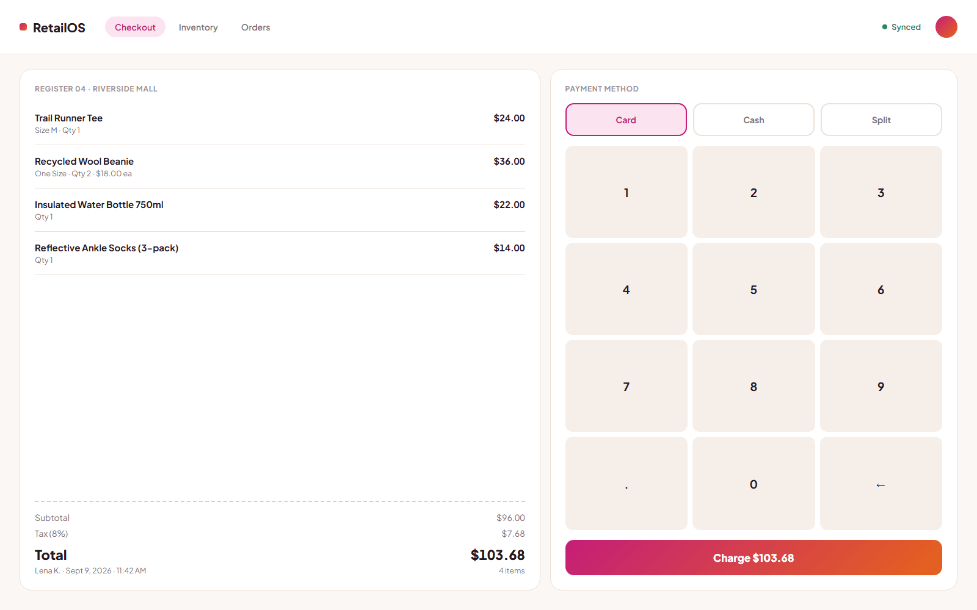This screenshot has height=610, width=977.
Task: Switch to the Checkout tab
Action: pyautogui.click(x=135, y=27)
